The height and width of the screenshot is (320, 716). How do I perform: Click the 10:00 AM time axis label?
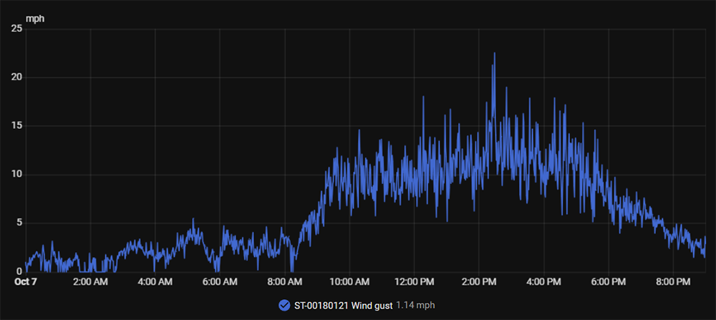[x=349, y=283]
